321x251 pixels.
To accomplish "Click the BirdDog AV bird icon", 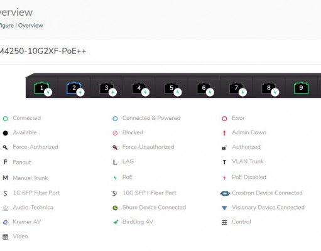I will coord(116,222).
